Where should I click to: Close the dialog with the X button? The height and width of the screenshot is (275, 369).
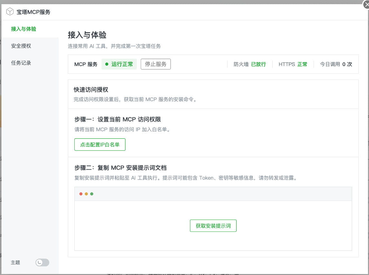click(x=366, y=4)
